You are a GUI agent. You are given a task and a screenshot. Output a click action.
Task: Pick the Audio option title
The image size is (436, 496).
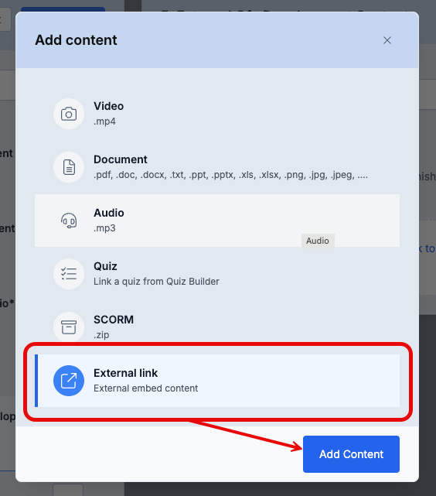109,213
